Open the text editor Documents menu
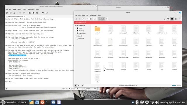Image resolution: width=187 pixels, height=105 pixels. [31, 9]
